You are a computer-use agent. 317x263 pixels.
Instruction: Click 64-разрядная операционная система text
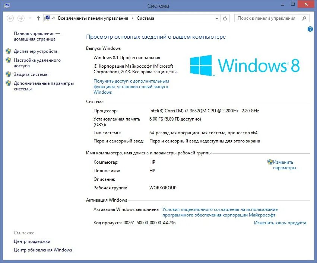click(203, 133)
